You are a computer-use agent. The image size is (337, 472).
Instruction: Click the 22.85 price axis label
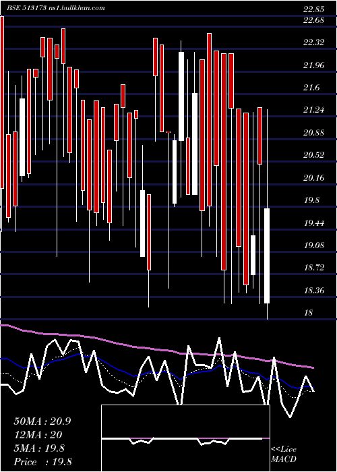[314, 9]
